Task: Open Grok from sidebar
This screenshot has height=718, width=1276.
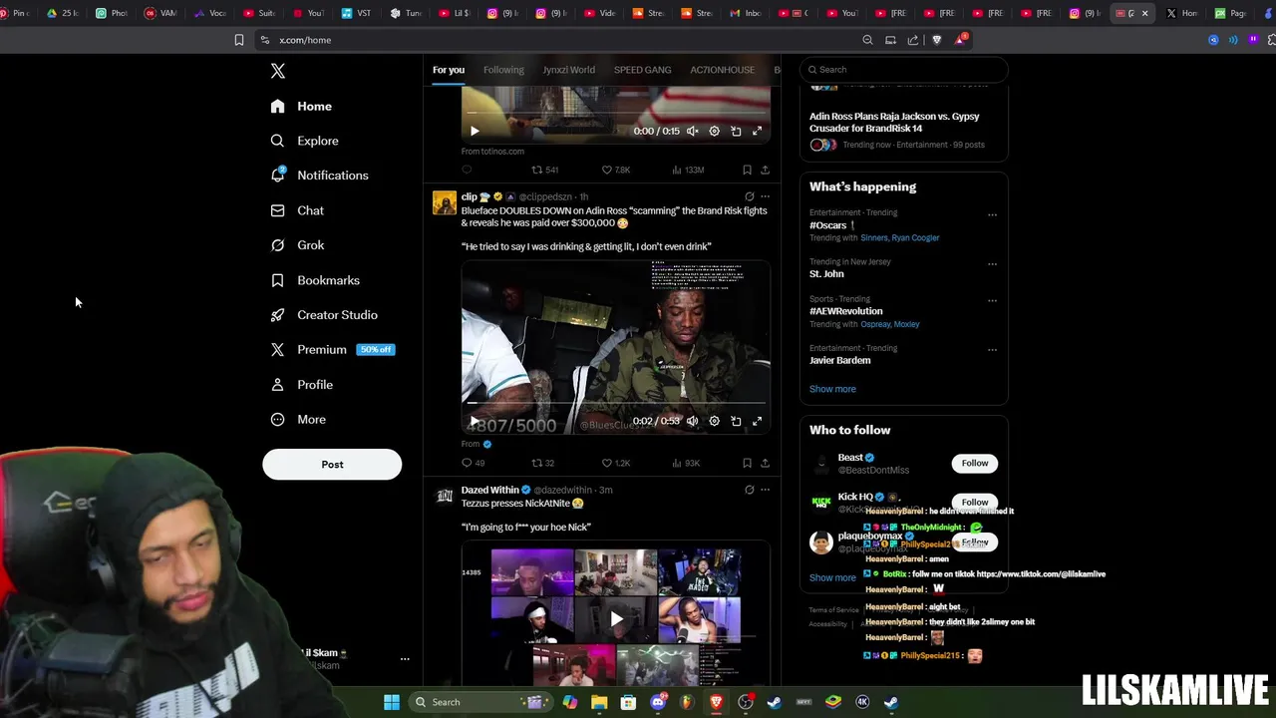Action: (297, 245)
